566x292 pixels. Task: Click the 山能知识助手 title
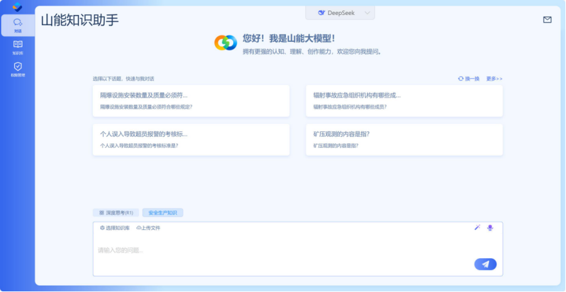(80, 20)
